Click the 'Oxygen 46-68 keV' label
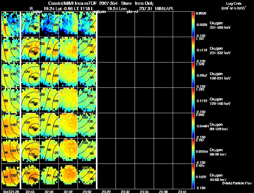This screenshot has height=193, width=254. pos(218,177)
